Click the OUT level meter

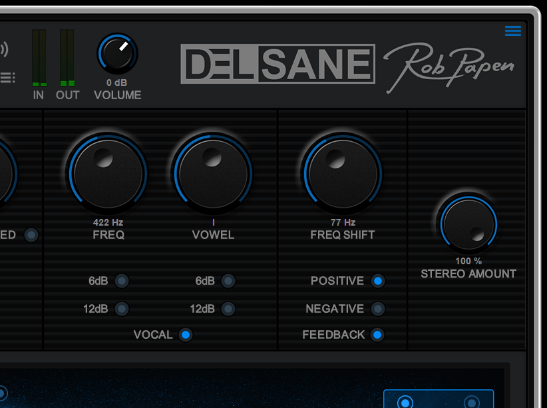point(67,58)
